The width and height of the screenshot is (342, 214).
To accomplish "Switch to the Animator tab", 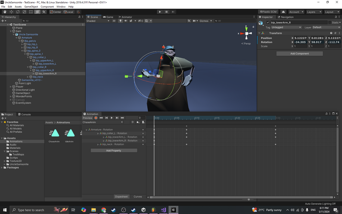I will tap(125, 17).
